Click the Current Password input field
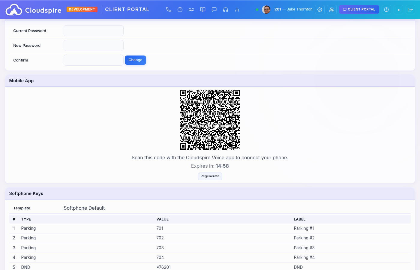This screenshot has width=420, height=270. (x=93, y=31)
